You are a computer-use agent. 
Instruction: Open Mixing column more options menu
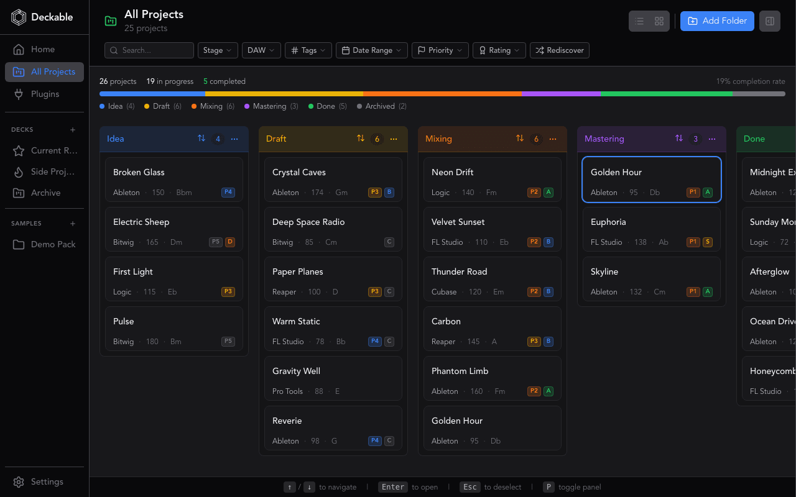click(553, 139)
